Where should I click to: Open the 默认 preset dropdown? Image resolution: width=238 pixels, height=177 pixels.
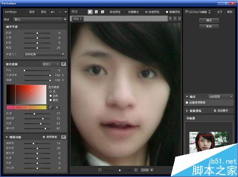pyautogui.click(x=65, y=20)
